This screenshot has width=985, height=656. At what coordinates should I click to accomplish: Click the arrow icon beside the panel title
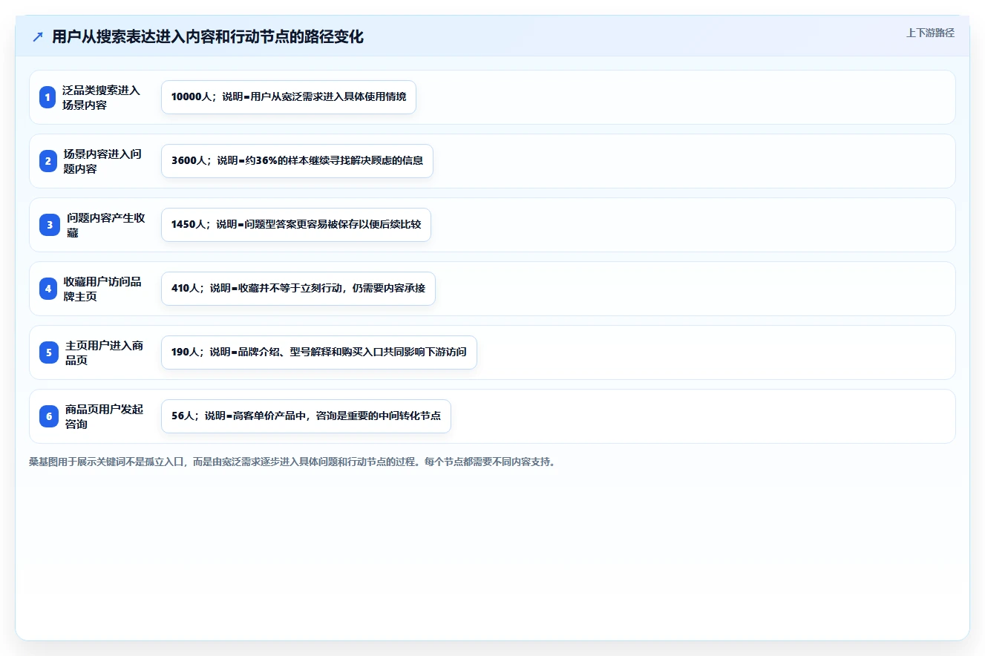pyautogui.click(x=38, y=37)
